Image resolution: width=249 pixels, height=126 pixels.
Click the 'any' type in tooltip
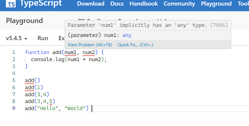click(x=127, y=35)
